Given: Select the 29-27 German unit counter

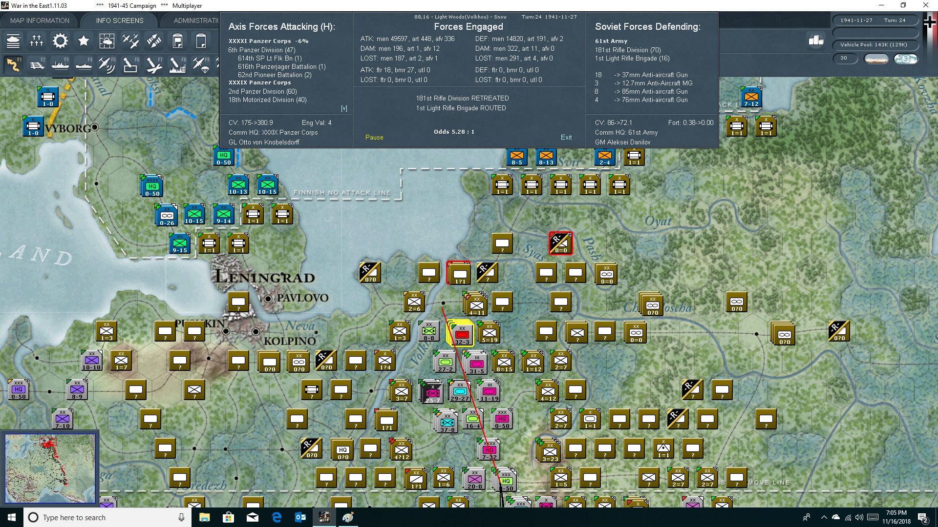Looking at the screenshot, I should click(460, 391).
